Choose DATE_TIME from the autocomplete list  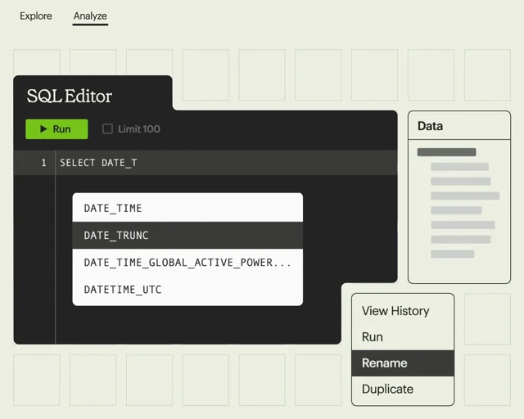coord(187,208)
